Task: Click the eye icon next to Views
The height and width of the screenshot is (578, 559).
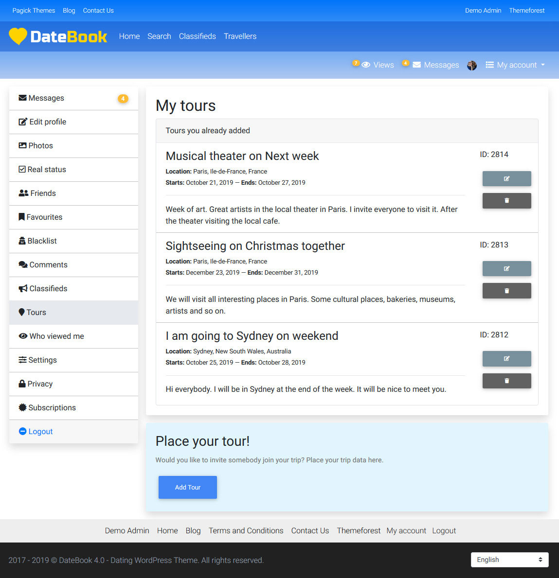Action: (366, 65)
